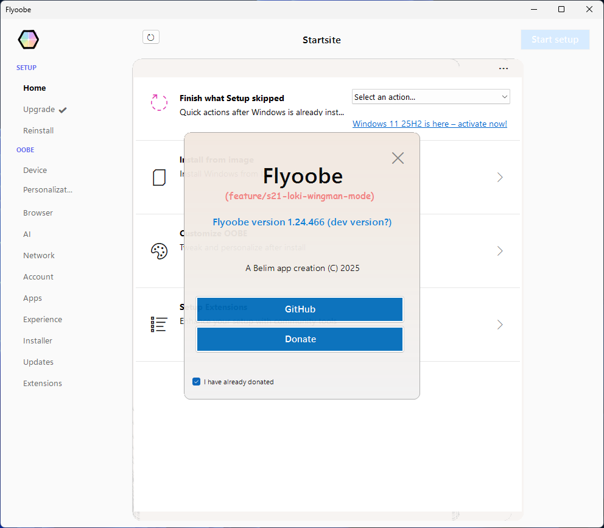
Task: Minimize the Flyoobe window
Action: (x=533, y=9)
